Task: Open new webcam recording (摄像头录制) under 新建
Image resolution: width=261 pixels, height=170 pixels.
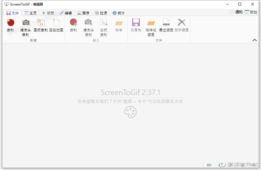Action: coord(25,27)
